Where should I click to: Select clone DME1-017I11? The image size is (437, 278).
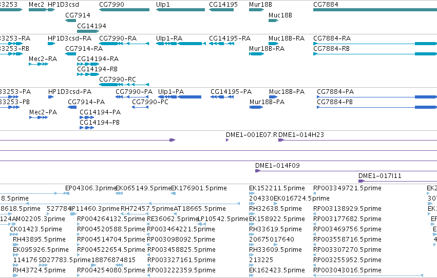(x=397, y=182)
